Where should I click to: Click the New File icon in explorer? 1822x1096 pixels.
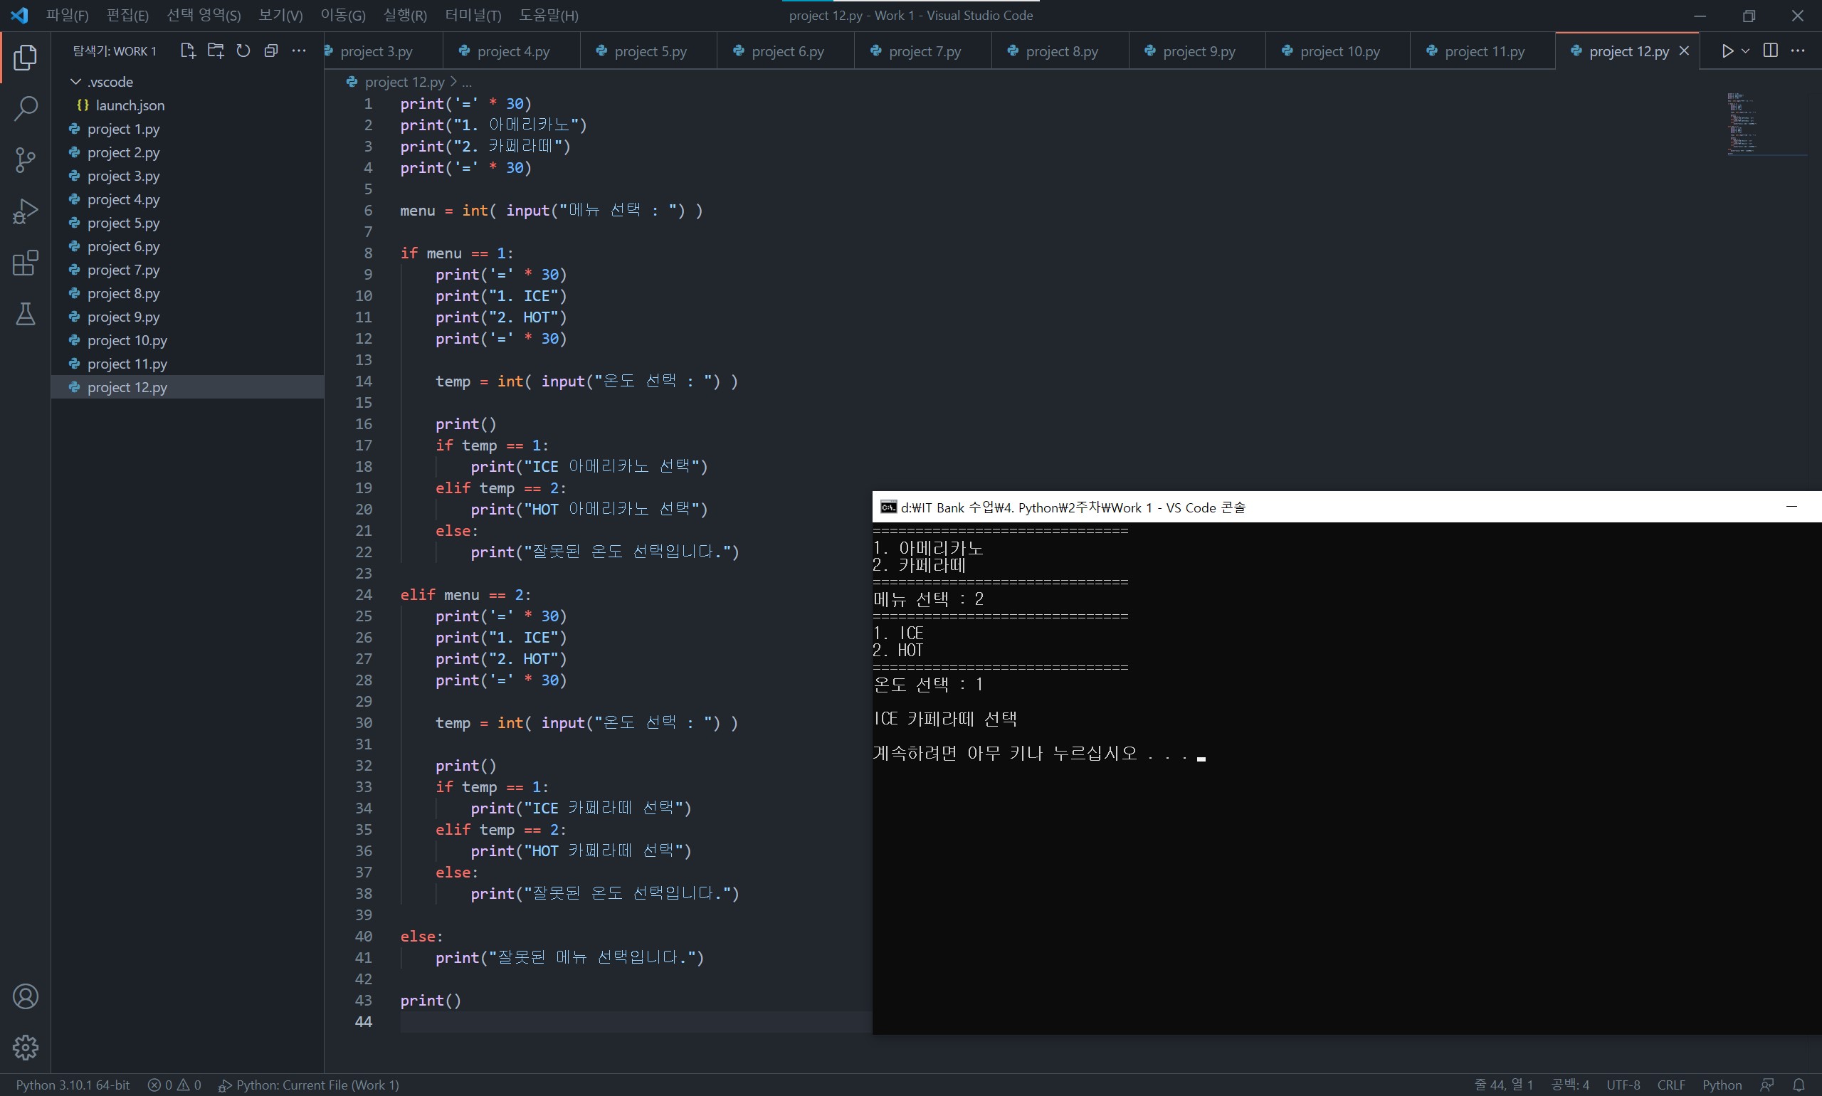[188, 51]
